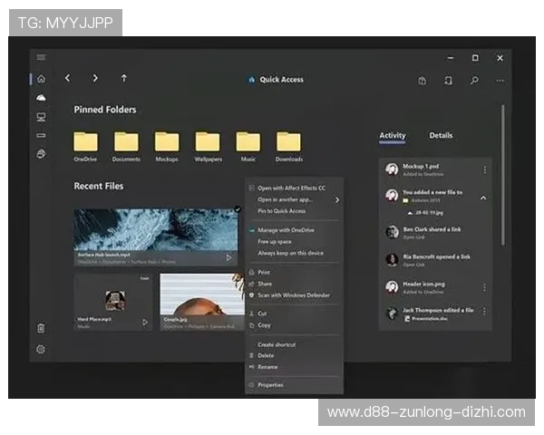Image resolution: width=544 pixels, height=435 pixels.
Task: Switch to the Details tab
Action: click(441, 136)
